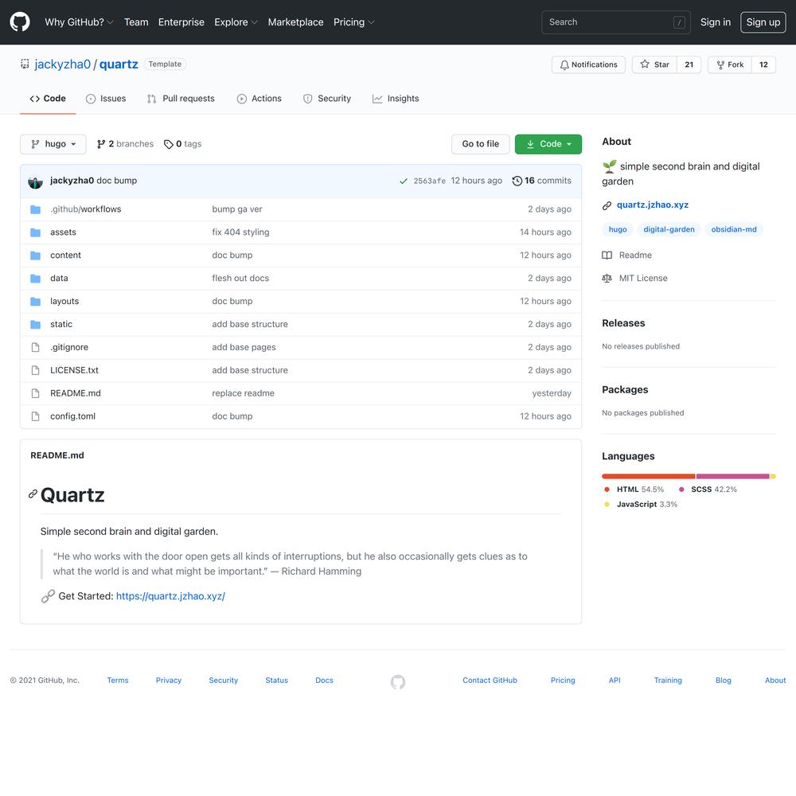Click the obsidian-md topic tag

(734, 229)
